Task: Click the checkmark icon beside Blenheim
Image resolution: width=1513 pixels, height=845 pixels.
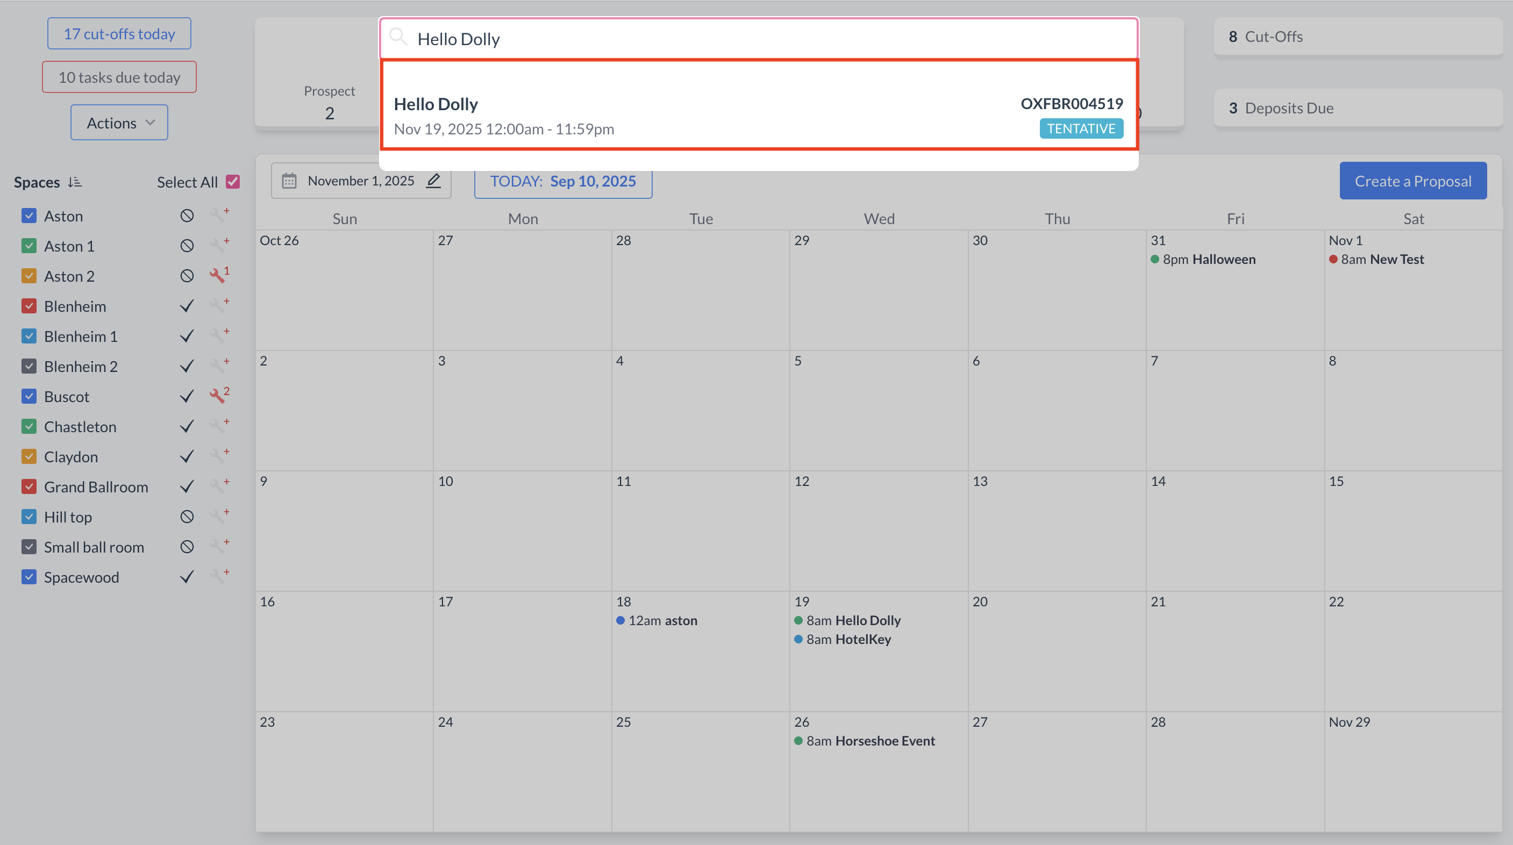Action: [187, 306]
